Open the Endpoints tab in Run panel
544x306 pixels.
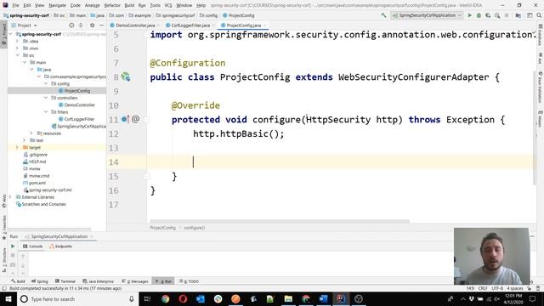(x=60, y=246)
